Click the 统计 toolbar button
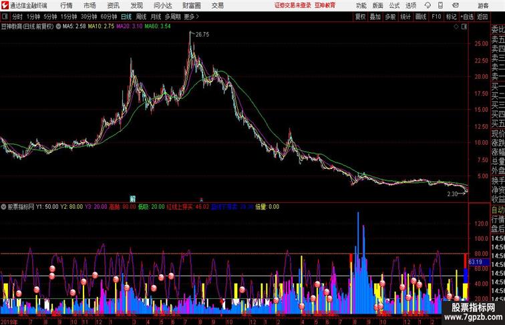This screenshot has width=505, height=325. pos(405,17)
